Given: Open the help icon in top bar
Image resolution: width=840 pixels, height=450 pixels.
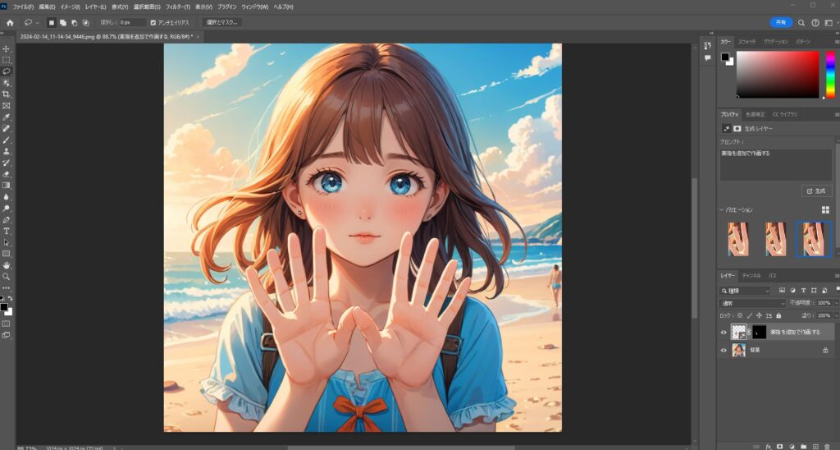Looking at the screenshot, I should (815, 22).
